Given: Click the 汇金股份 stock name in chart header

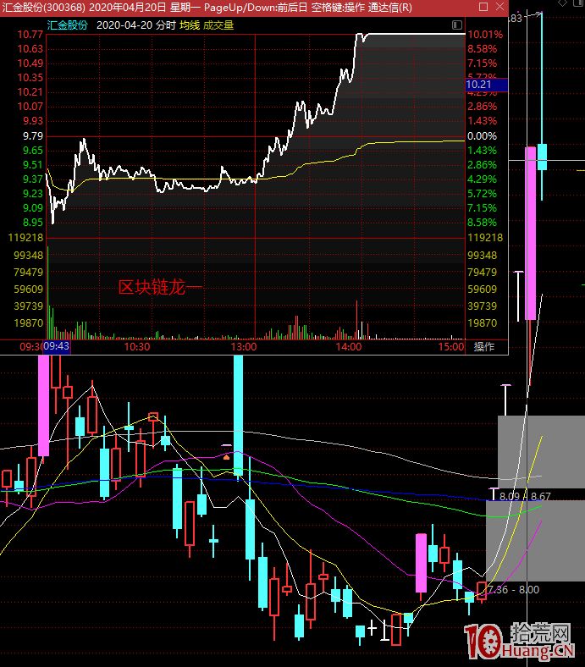Looking at the screenshot, I should [x=67, y=25].
